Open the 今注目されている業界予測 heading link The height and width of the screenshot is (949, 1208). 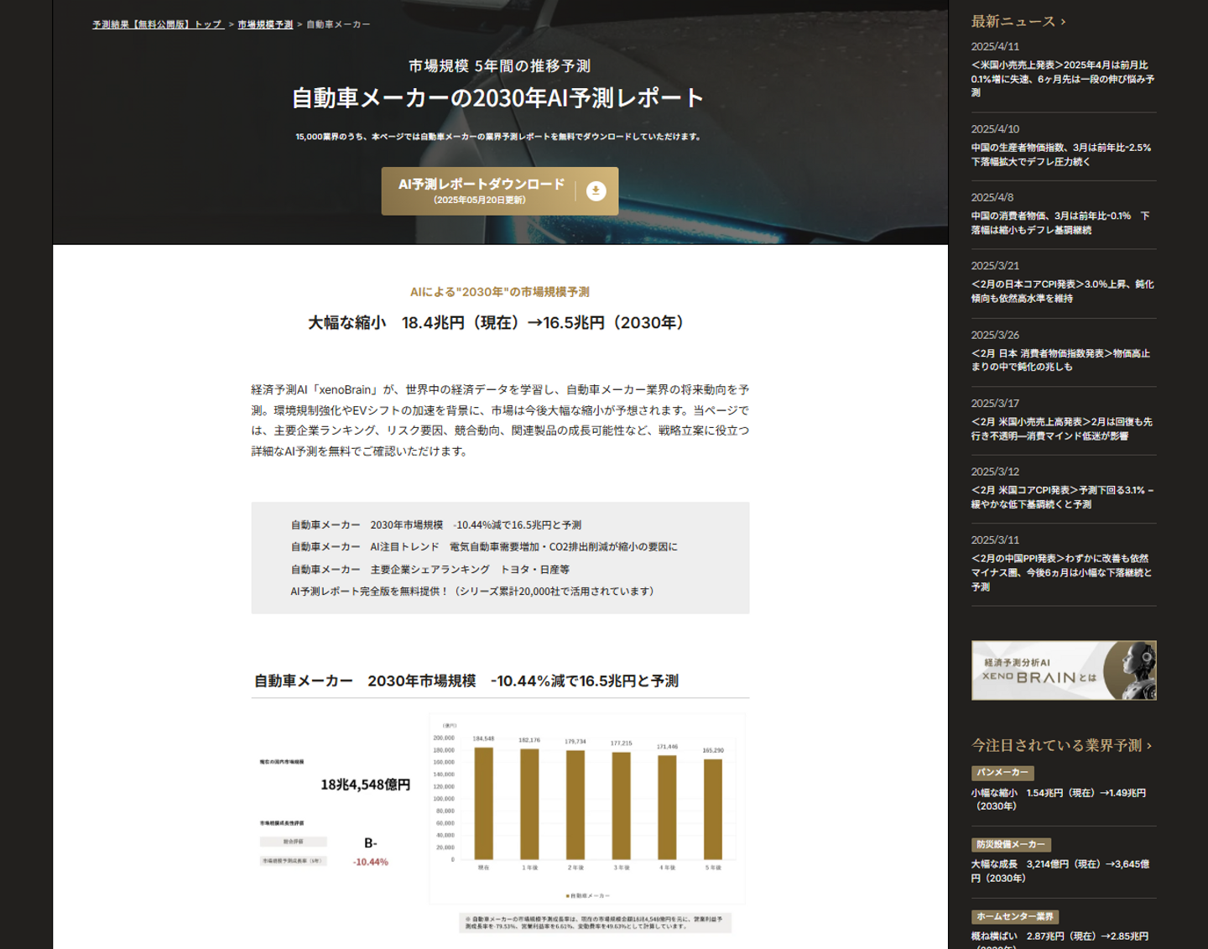pyautogui.click(x=1061, y=745)
